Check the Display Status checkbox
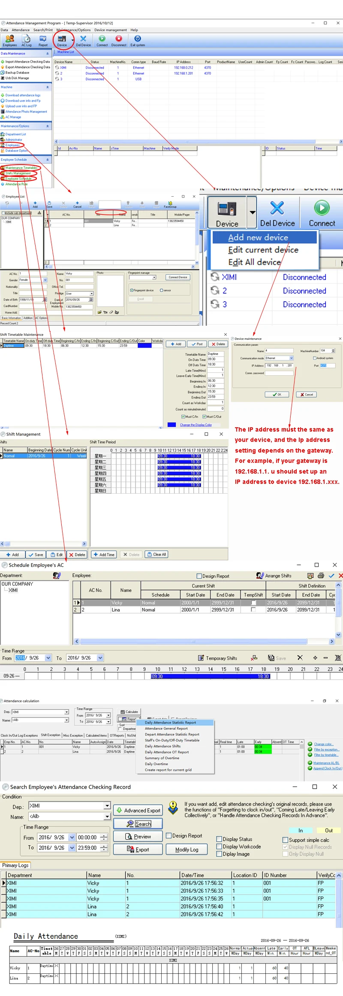 click(219, 839)
